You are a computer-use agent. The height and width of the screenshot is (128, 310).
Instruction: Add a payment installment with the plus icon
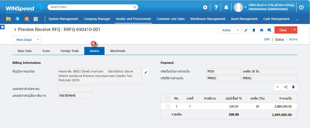278,87
